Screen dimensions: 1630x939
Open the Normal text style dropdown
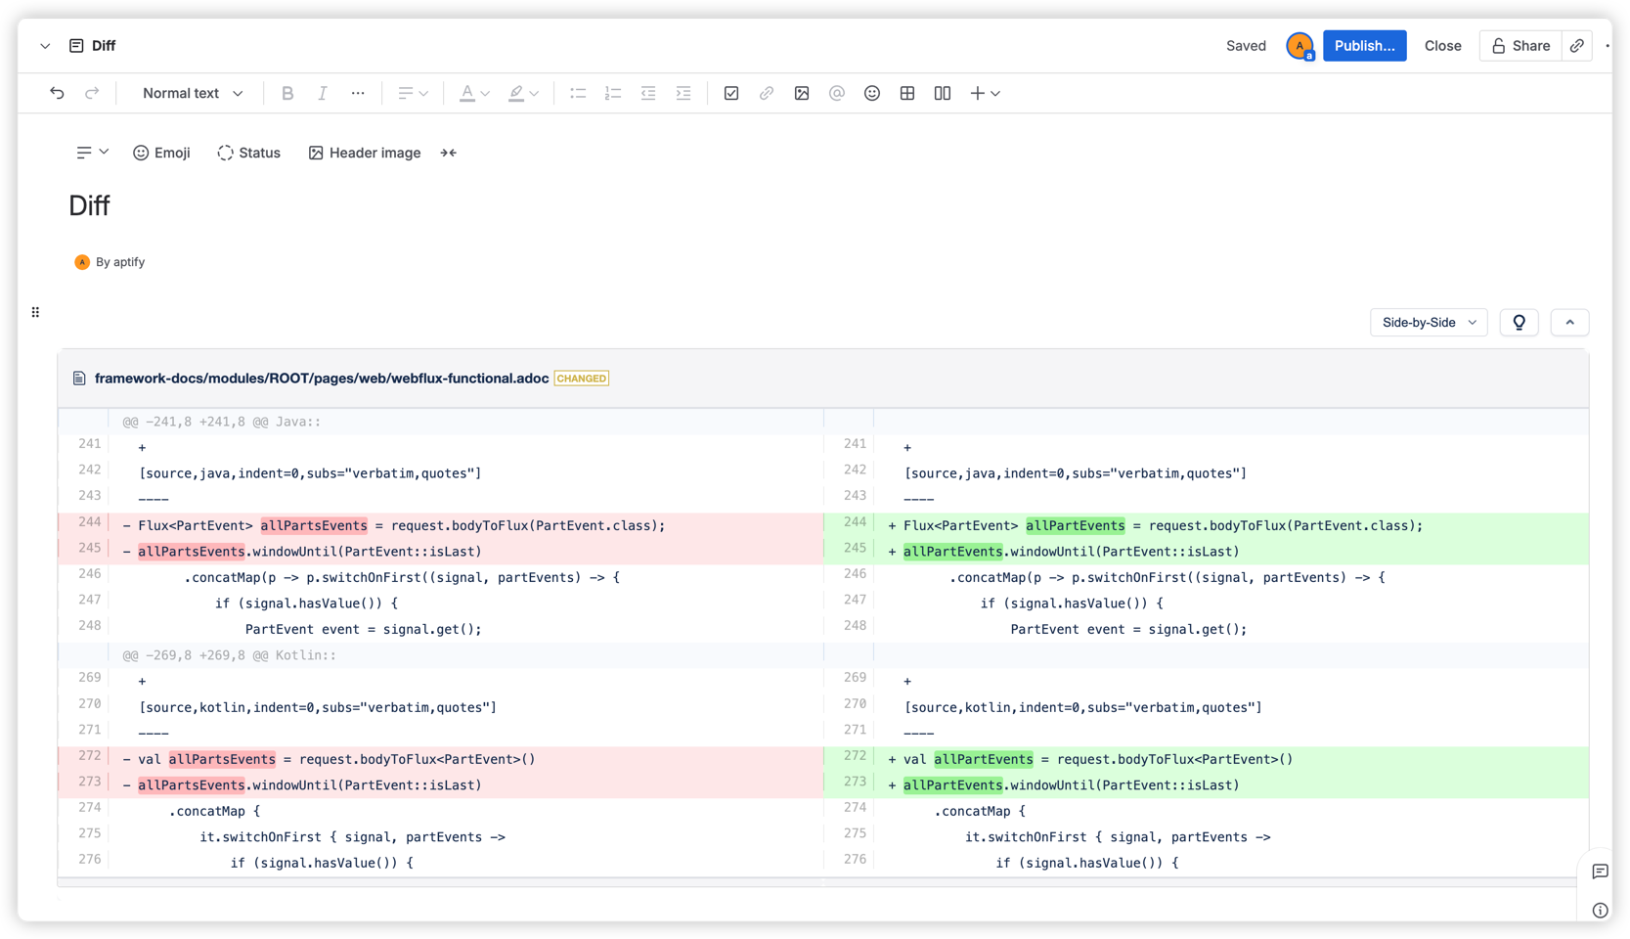[x=191, y=93]
